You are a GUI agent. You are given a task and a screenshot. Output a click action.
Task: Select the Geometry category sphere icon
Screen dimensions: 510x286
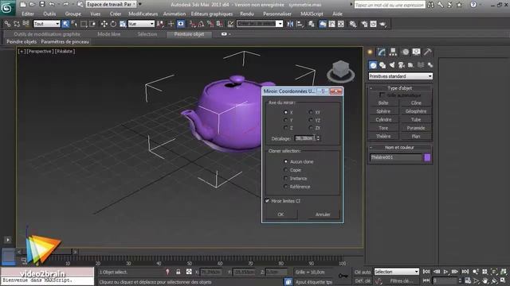coord(373,65)
